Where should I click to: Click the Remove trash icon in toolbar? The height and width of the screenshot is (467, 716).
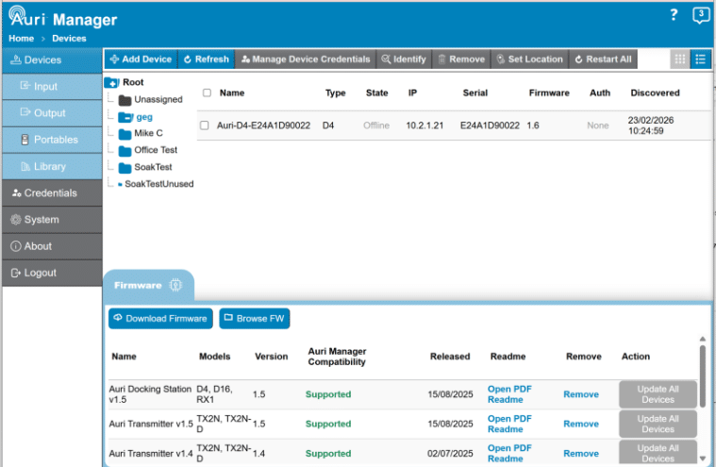(x=441, y=59)
